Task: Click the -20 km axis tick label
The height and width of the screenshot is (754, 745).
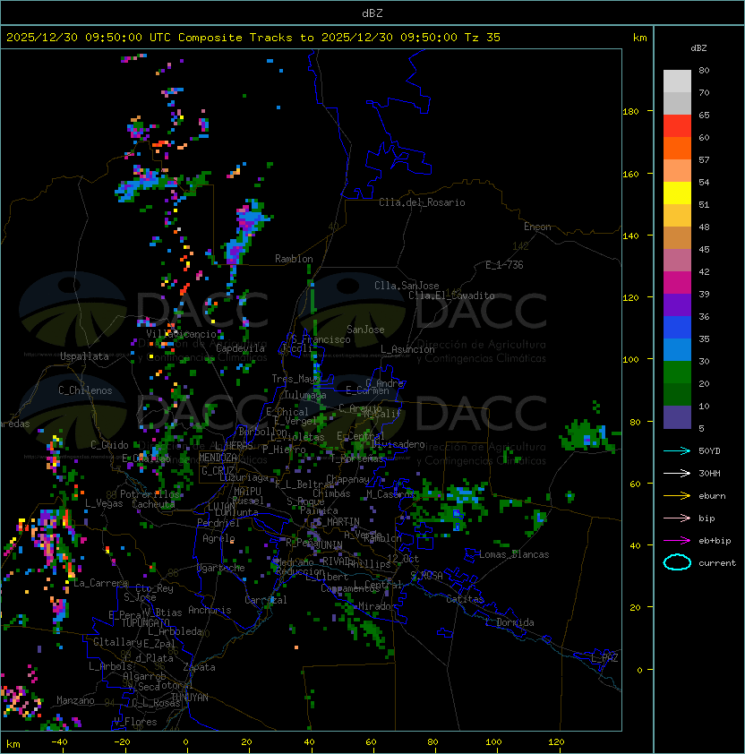Action: [x=121, y=742]
